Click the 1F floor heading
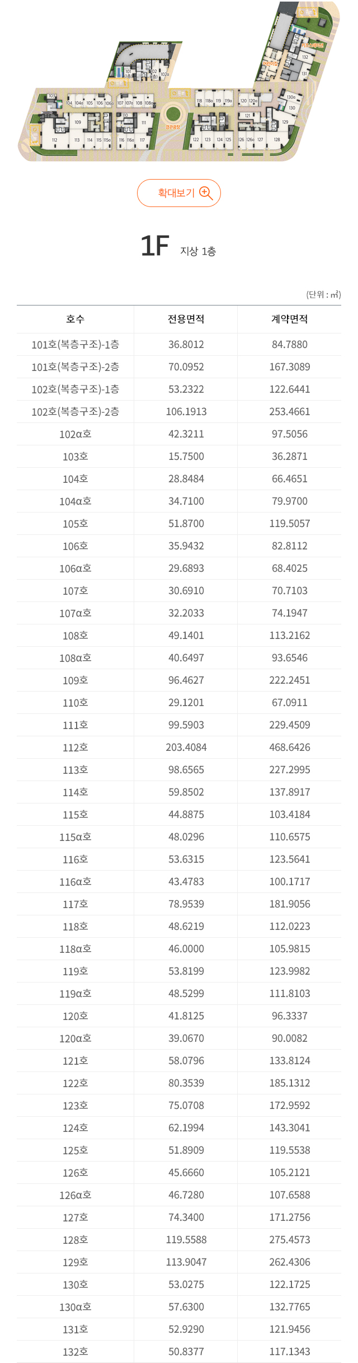This screenshot has height=1363, width=358. coord(155,246)
